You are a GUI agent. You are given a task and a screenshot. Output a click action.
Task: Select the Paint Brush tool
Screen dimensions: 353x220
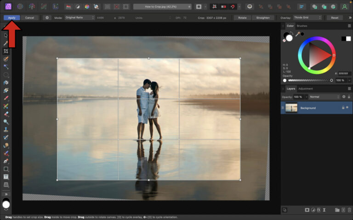(6, 99)
